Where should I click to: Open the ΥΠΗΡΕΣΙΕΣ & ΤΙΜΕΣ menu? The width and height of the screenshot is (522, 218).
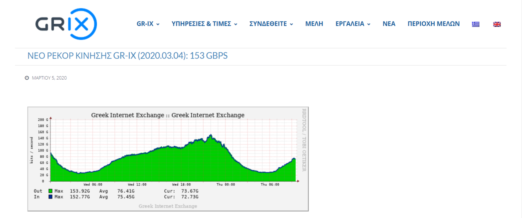click(201, 24)
